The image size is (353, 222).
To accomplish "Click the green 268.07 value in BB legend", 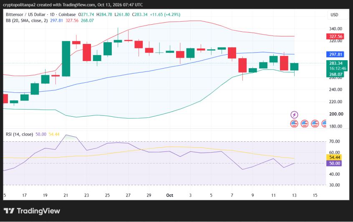I will pos(87,20).
